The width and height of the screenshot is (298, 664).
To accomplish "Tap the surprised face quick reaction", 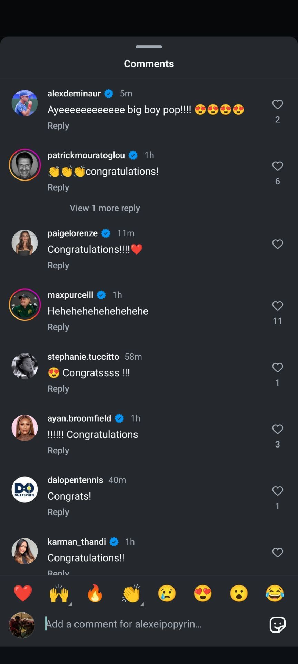I will tap(239, 593).
